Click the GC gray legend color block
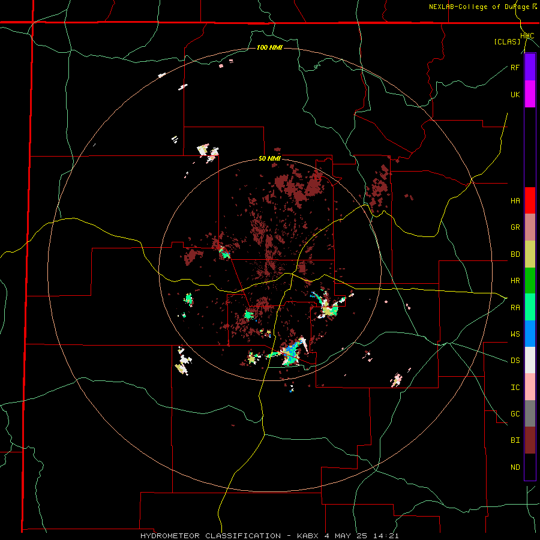Image resolution: width=540 pixels, height=540 pixels. [530, 413]
